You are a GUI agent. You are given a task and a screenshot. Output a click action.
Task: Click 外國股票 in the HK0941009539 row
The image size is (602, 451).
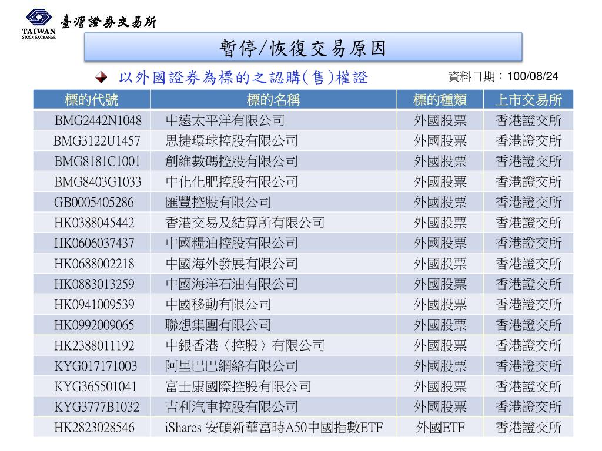tap(440, 305)
